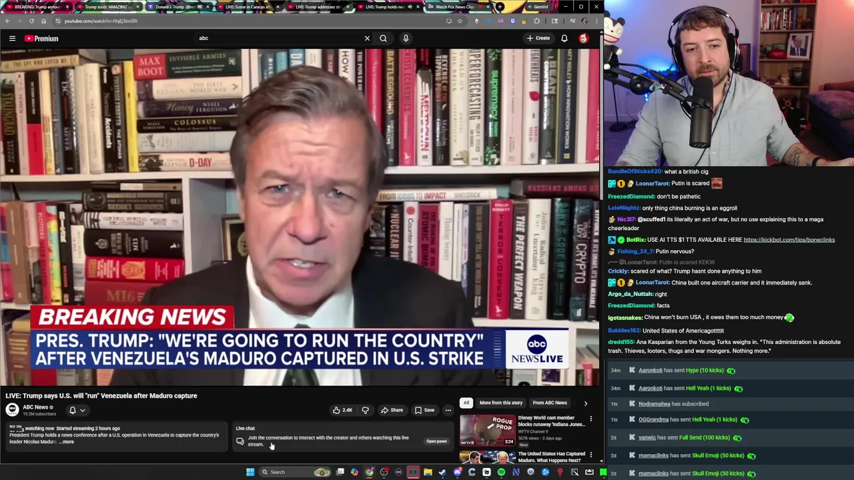The image size is (854, 480).
Task: Dislike the ABC News live video
Action: (365, 410)
